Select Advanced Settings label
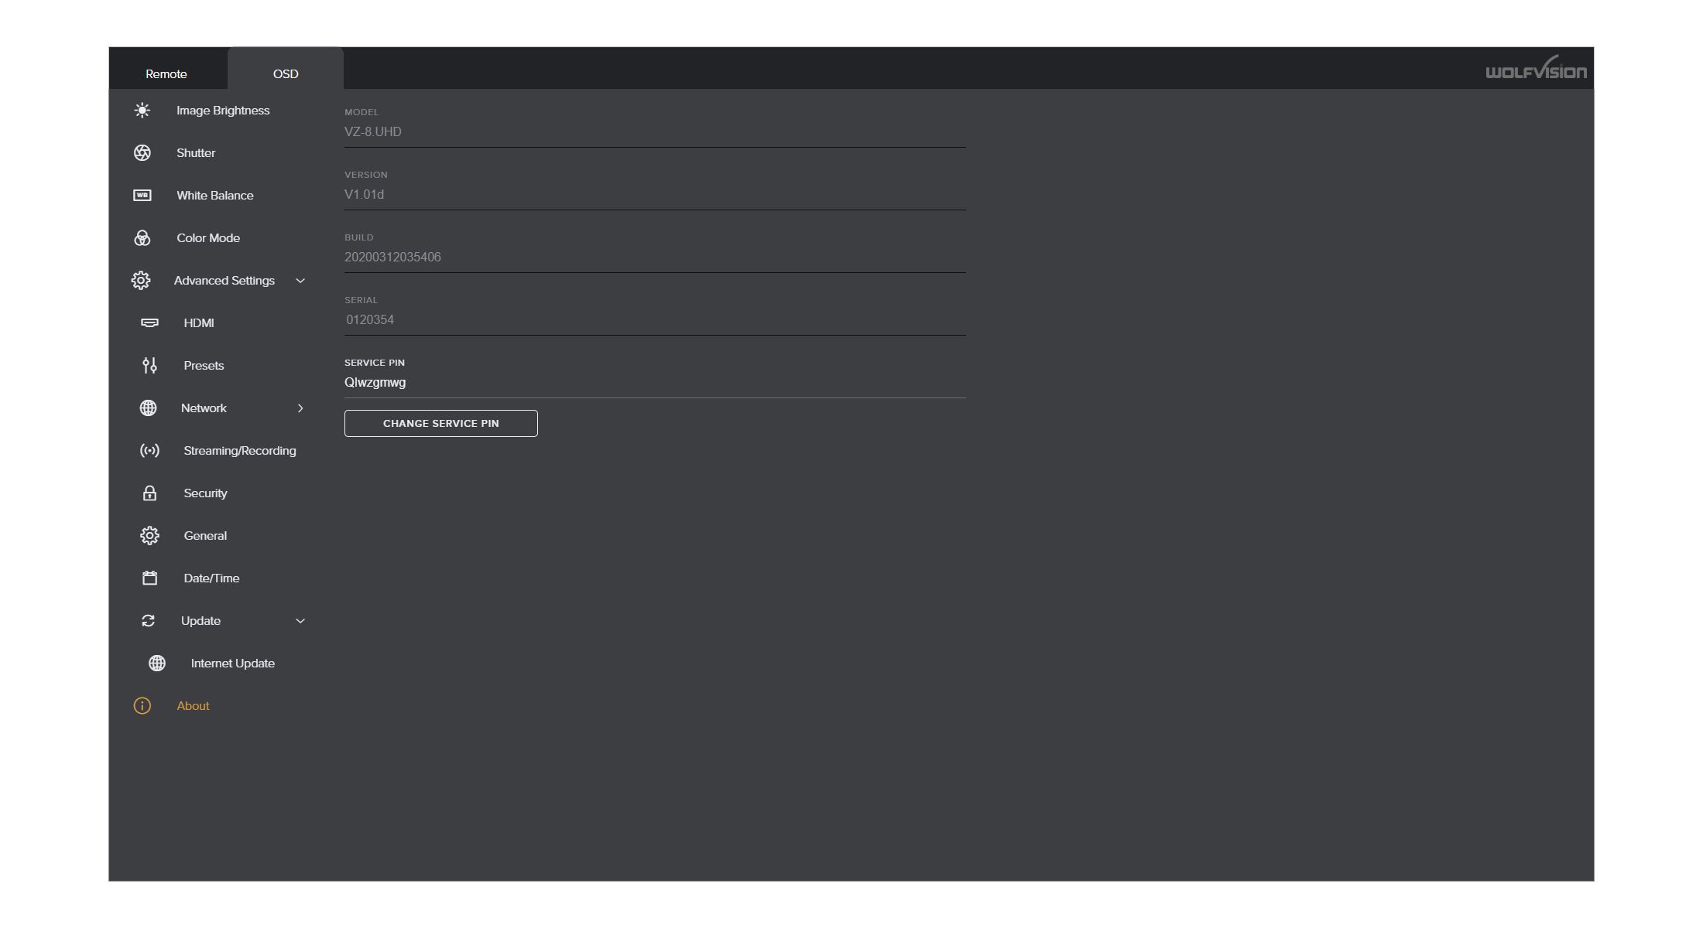This screenshot has width=1703, height=928. 224,281
